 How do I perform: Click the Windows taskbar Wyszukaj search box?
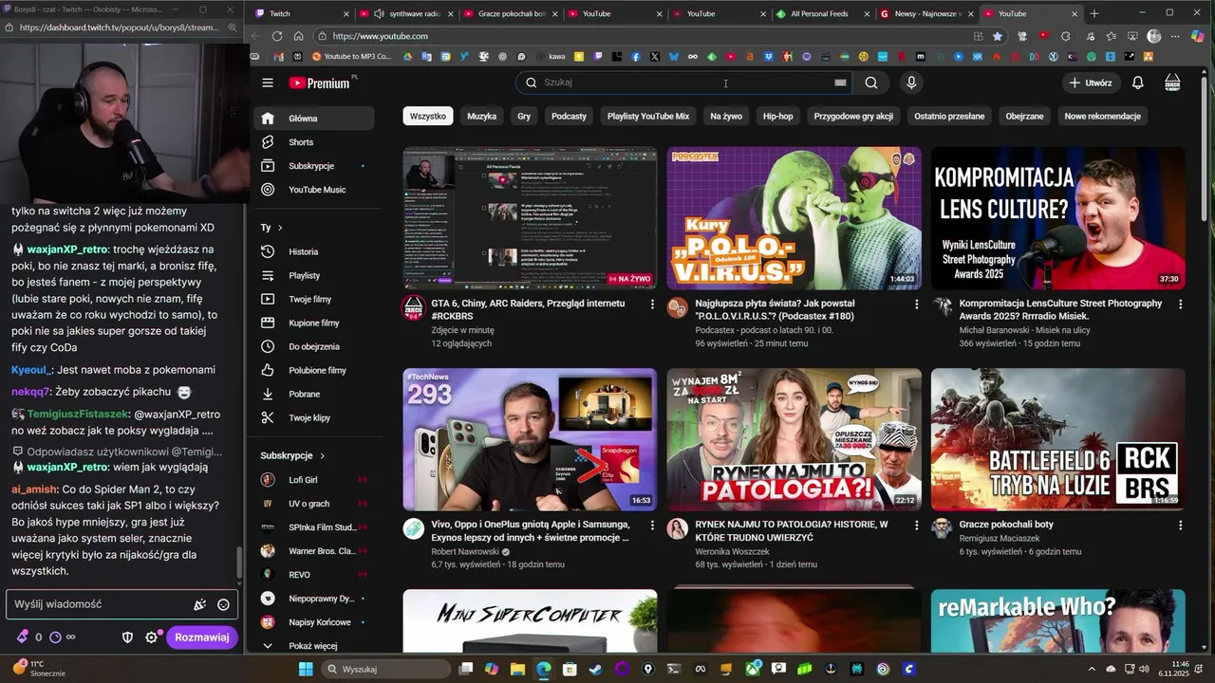point(386,669)
